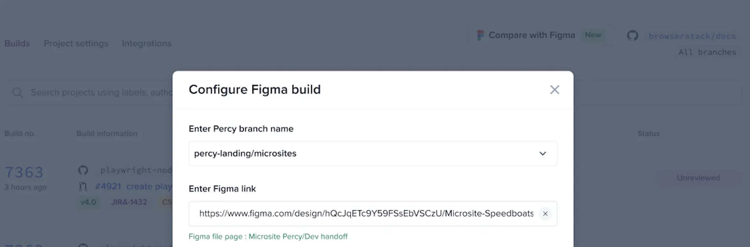Click the Unreviewed status button

click(698, 178)
